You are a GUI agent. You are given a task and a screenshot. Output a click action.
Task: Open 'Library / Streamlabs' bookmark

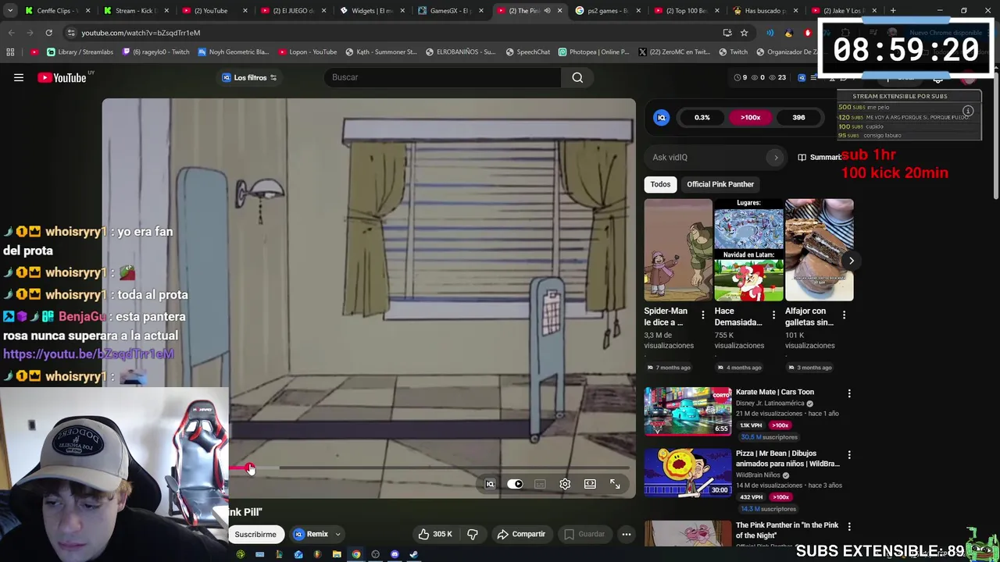80,52
